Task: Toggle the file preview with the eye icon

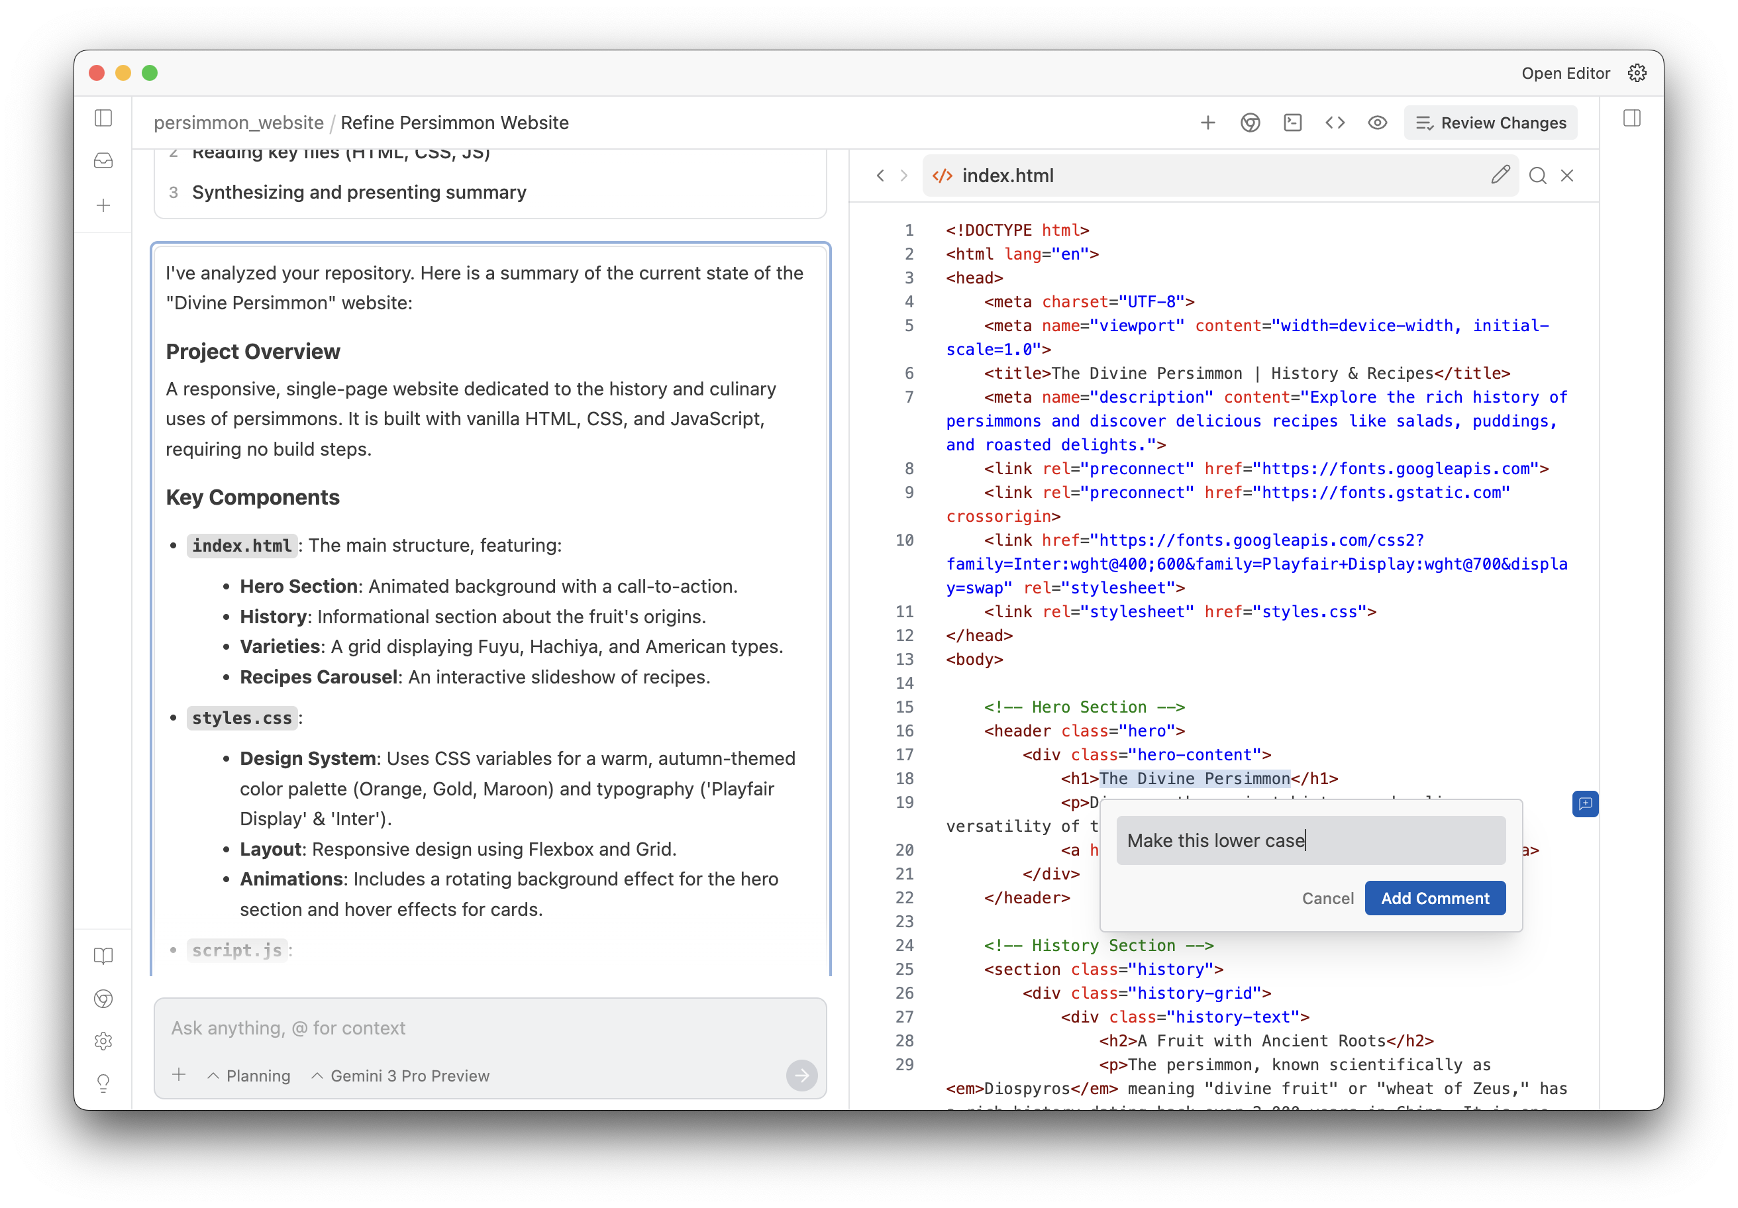Action: 1378,122
